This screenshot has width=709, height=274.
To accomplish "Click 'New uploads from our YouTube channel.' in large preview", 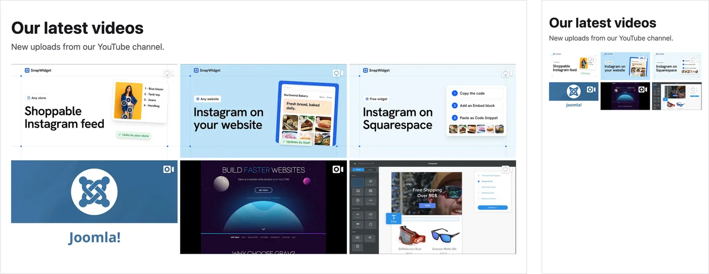I will pos(88,47).
